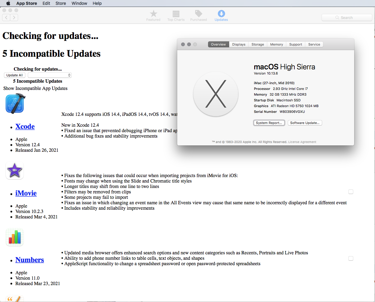This screenshot has width=375, height=302.
Task: Open the Edit menu
Action: click(x=46, y=3)
